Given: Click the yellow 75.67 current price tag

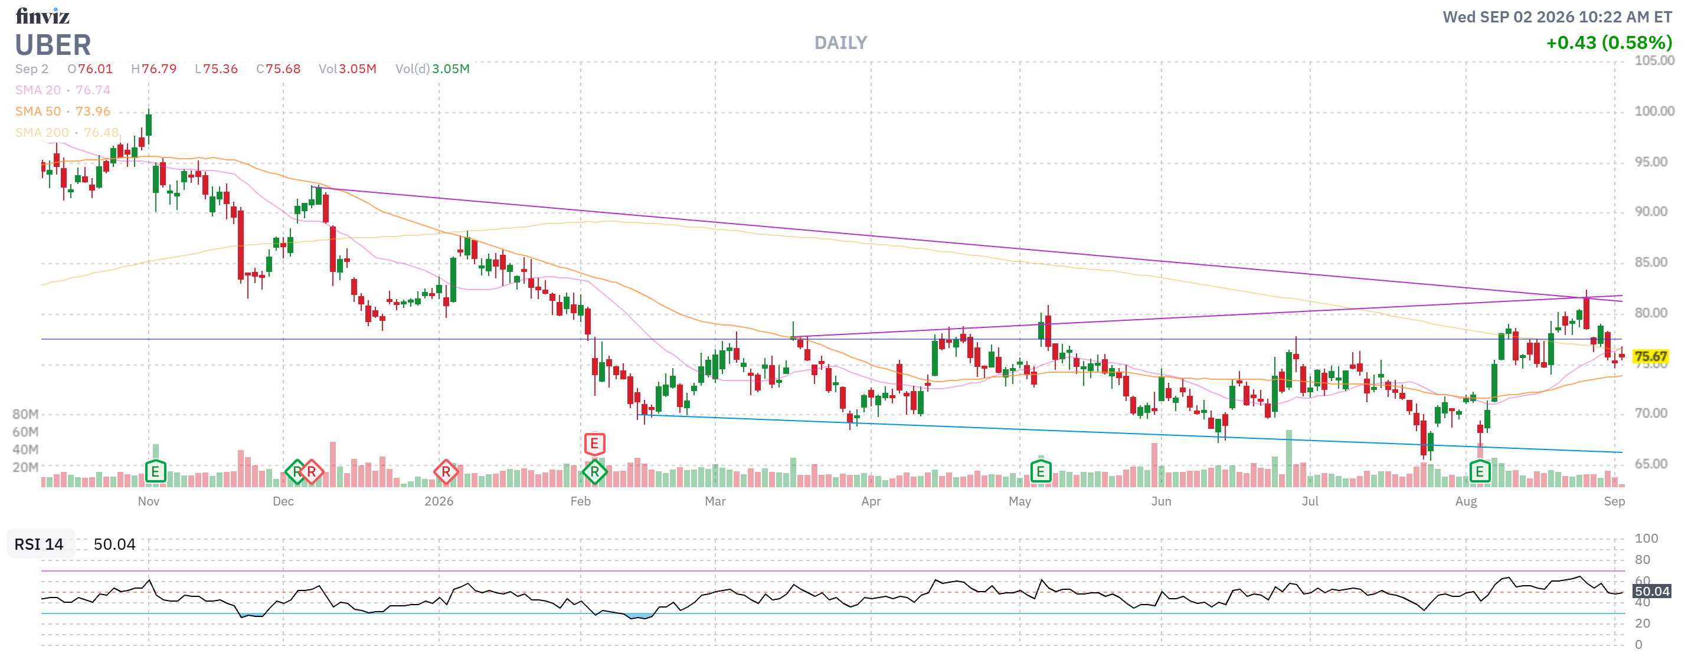Looking at the screenshot, I should point(1650,356).
